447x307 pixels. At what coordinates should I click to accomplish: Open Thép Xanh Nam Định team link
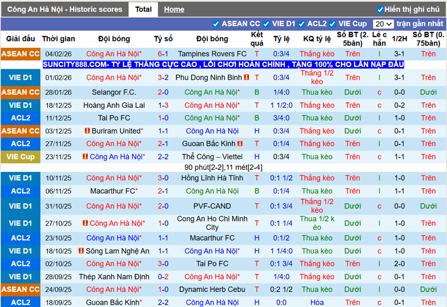(114, 277)
